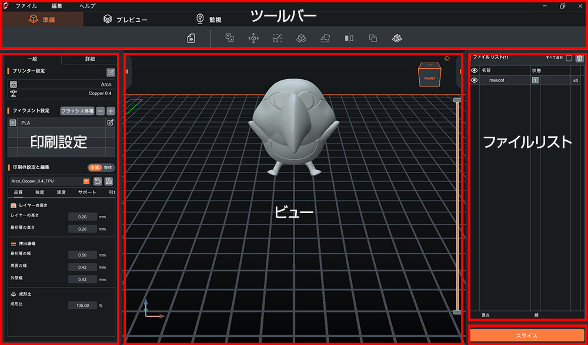Click the 最初層の高さ value field
Screen dimensions: 588x345
tap(82, 229)
